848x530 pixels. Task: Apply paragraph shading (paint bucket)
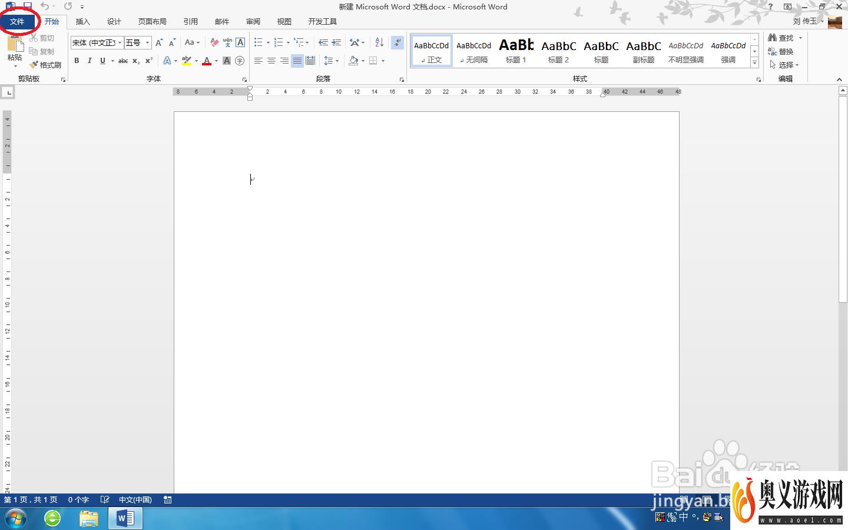point(353,61)
